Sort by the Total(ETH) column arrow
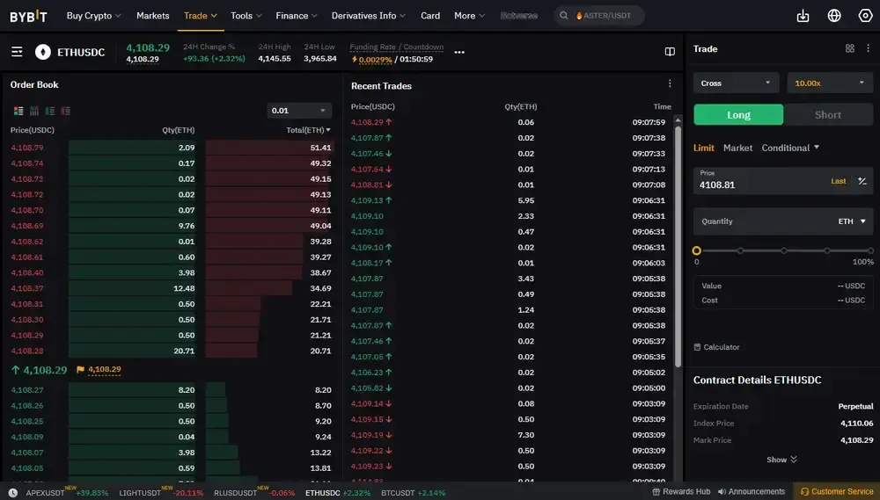Image resolution: width=880 pixels, height=500 pixels. coord(328,130)
